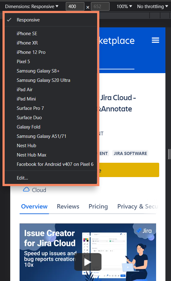Screen dimensions: 171x281
Task: Click the Cloud icon
Action: 26,190
